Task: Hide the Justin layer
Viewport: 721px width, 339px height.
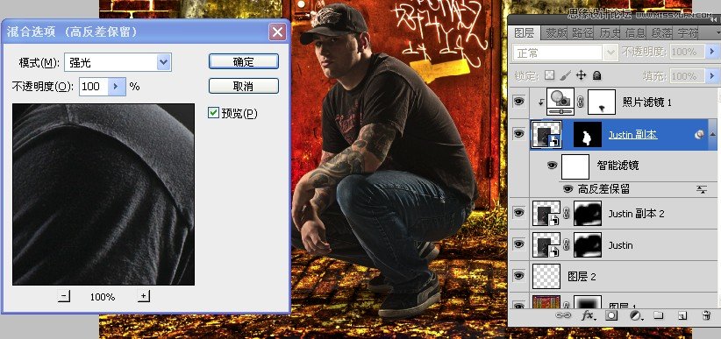Action: [519, 245]
